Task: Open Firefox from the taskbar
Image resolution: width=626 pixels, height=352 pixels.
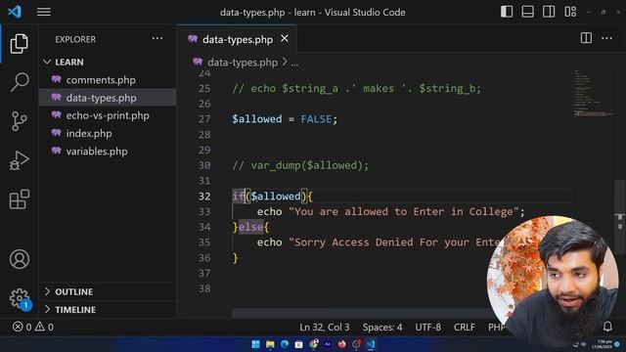Action: point(342,344)
